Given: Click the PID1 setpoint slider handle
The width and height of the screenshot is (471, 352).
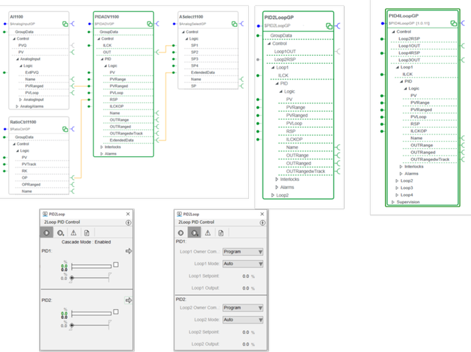Looking at the screenshot, I should (x=72, y=278).
